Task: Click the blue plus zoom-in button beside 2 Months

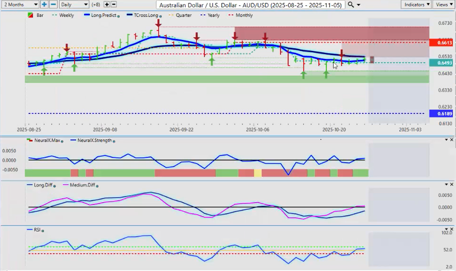Action: tap(44, 4)
